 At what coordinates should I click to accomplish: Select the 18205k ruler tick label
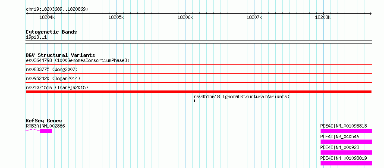coord(116,17)
